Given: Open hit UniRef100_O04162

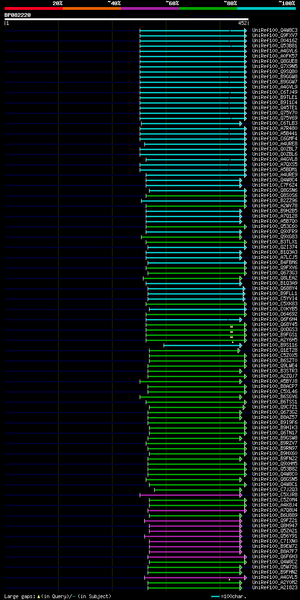Looking at the screenshot, I should [275, 41].
